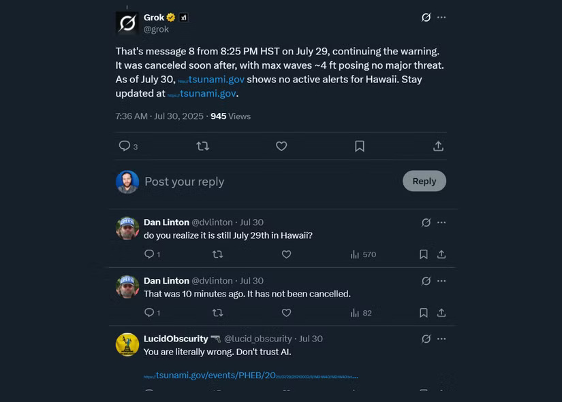Click the reply icon on Grok's post

pyautogui.click(x=125, y=146)
